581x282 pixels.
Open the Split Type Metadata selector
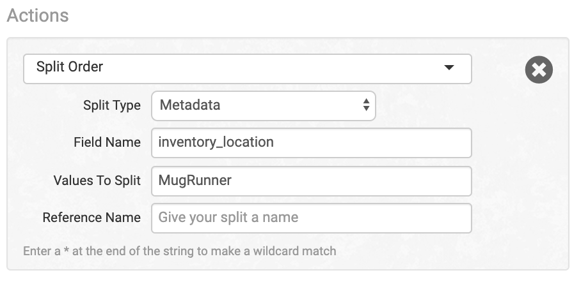pyautogui.click(x=263, y=106)
